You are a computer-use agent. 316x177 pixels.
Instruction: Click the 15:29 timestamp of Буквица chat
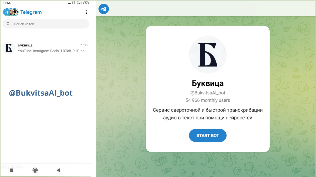(x=85, y=45)
